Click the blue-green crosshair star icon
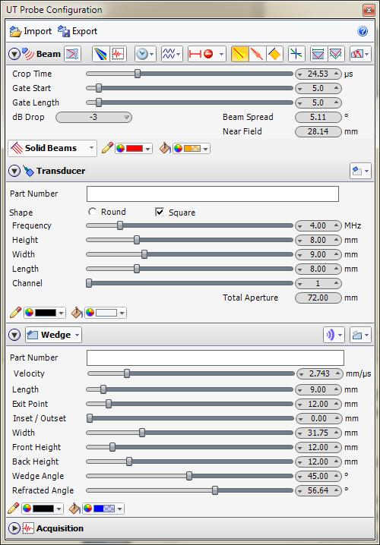 click(x=296, y=54)
